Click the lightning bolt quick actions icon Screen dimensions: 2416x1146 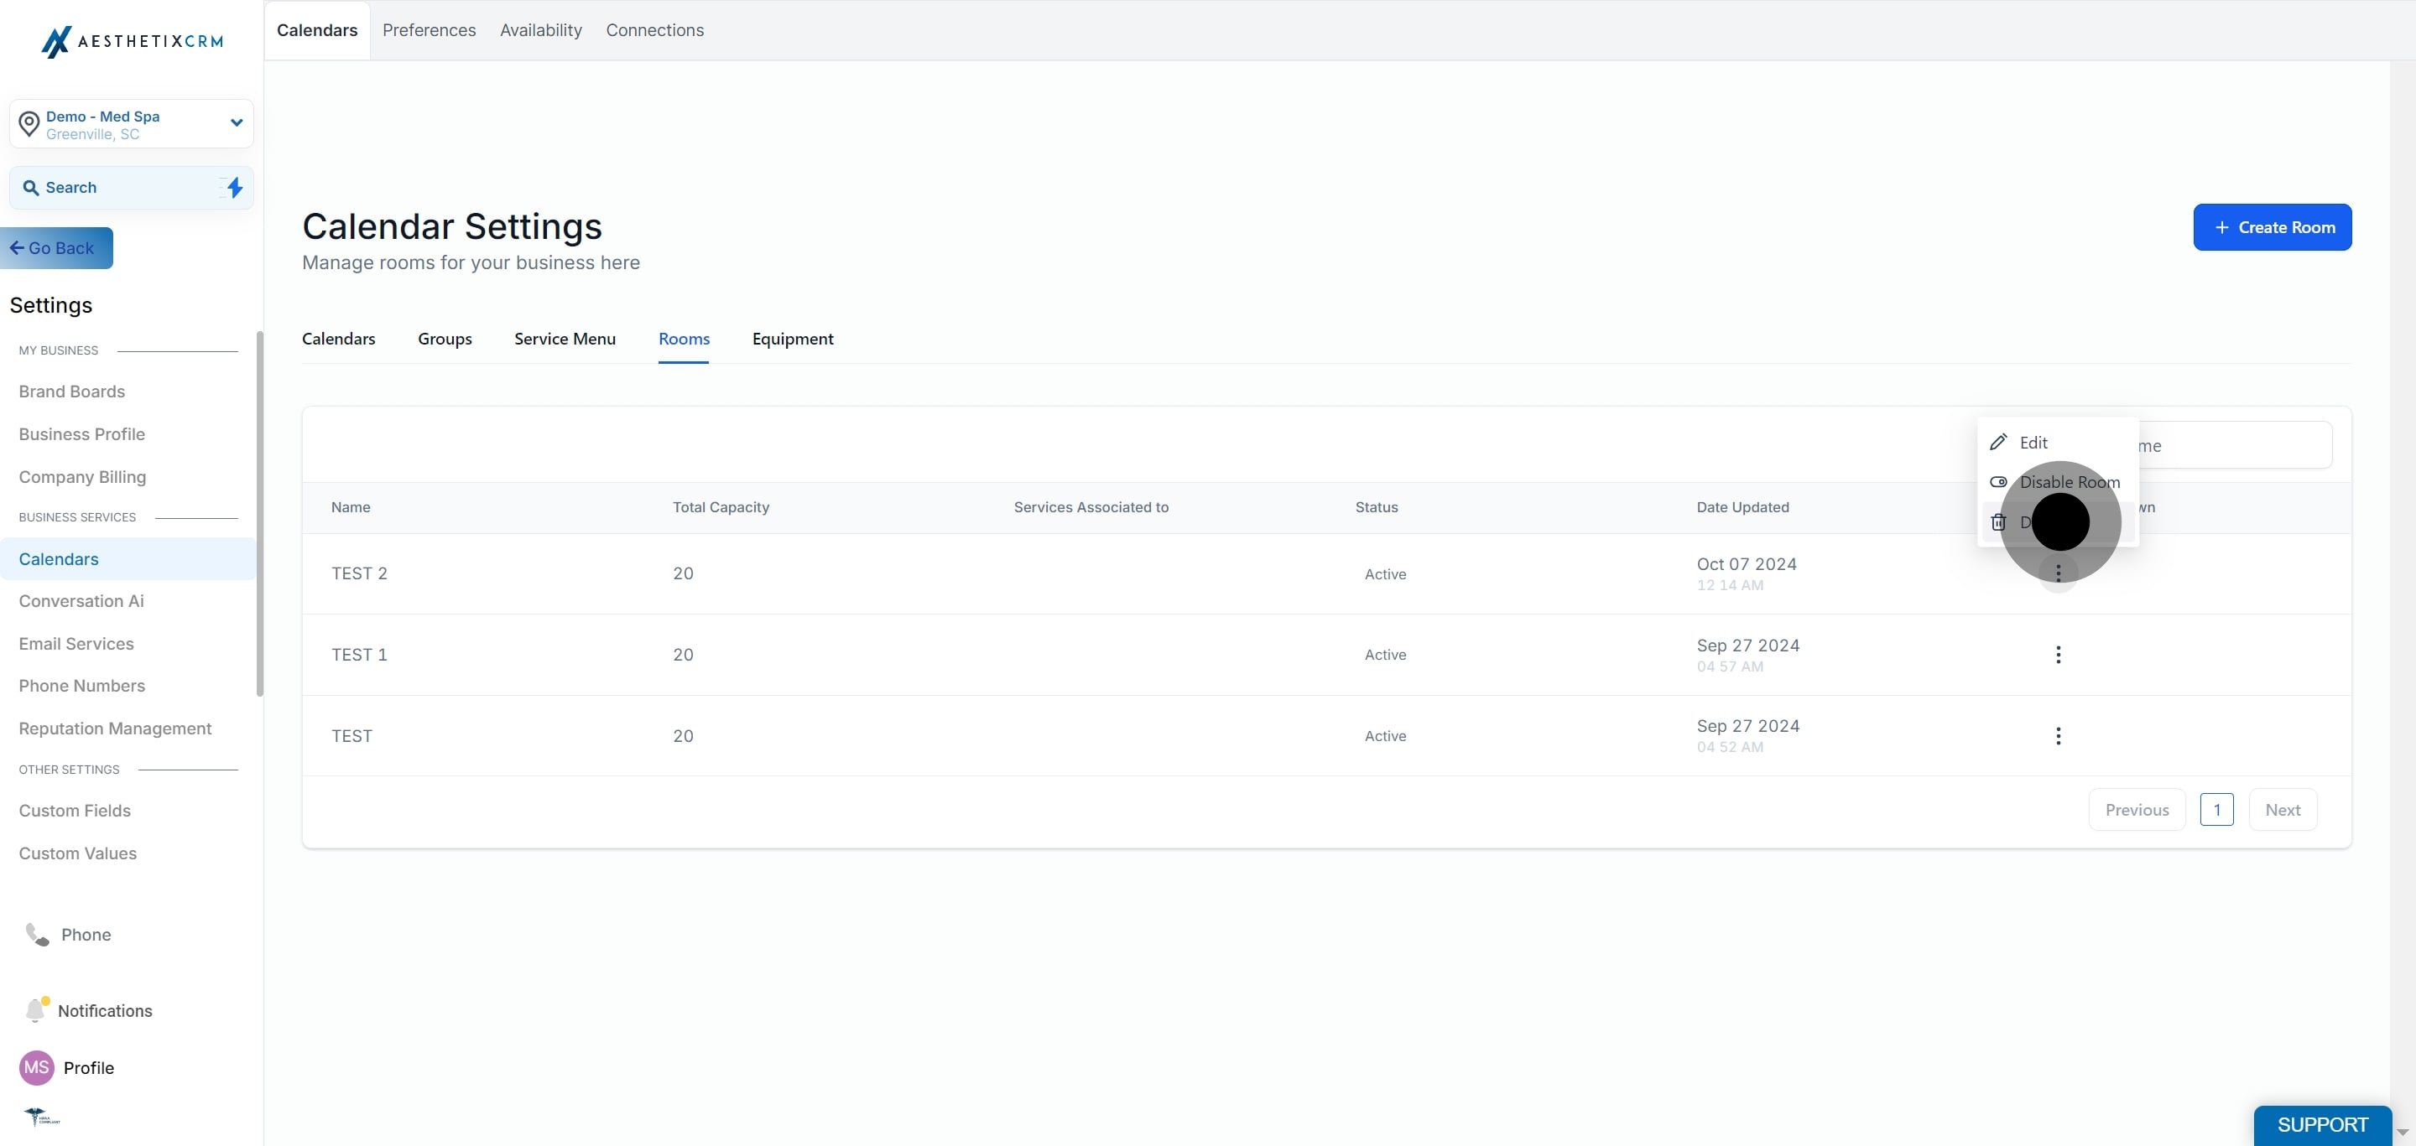(x=235, y=188)
